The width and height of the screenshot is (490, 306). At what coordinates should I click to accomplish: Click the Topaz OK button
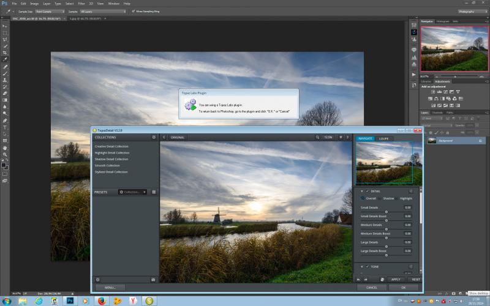coord(404,288)
